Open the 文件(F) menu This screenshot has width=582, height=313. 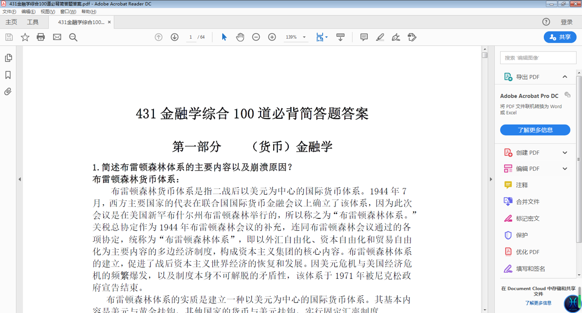click(x=10, y=12)
